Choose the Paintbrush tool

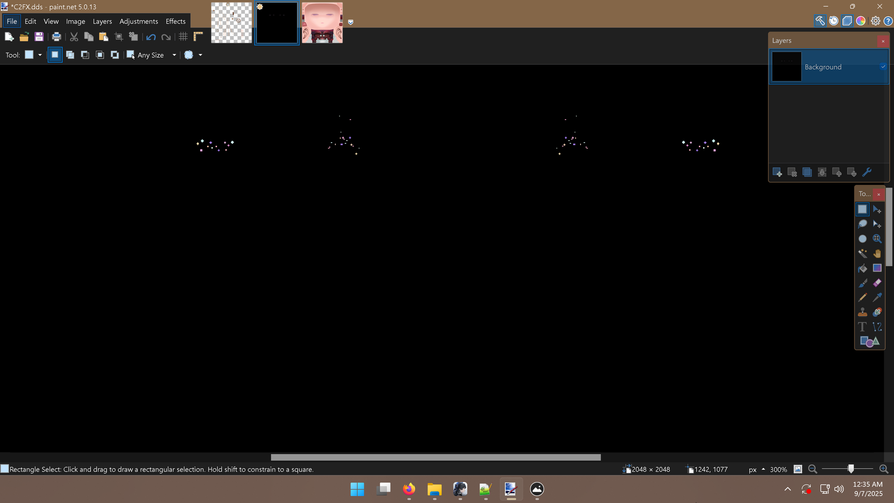862,283
